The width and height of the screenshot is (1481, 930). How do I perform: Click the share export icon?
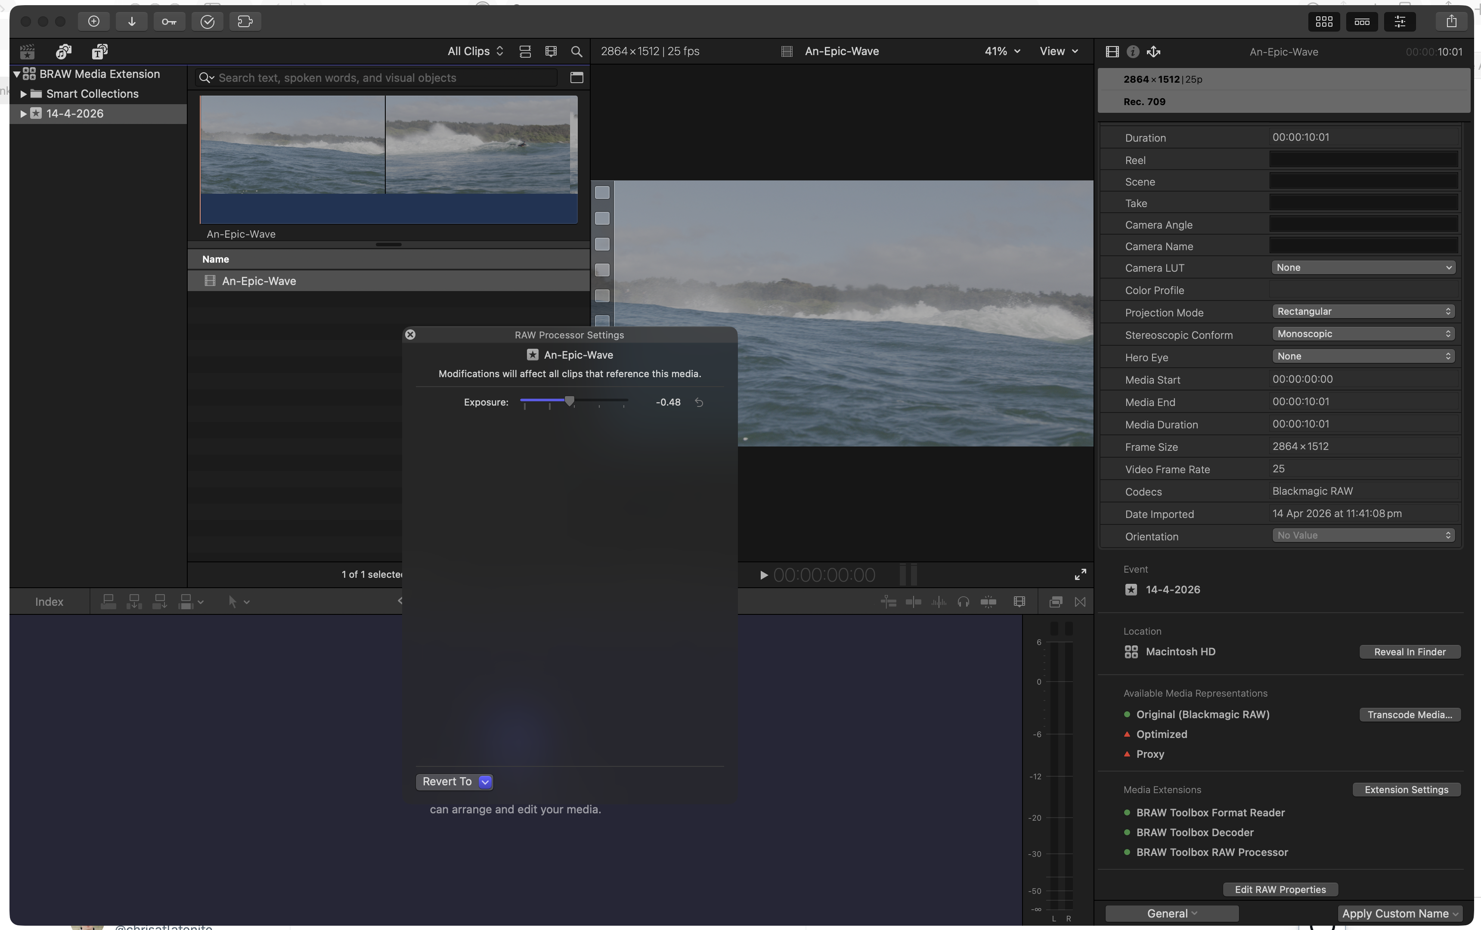[x=1451, y=22]
